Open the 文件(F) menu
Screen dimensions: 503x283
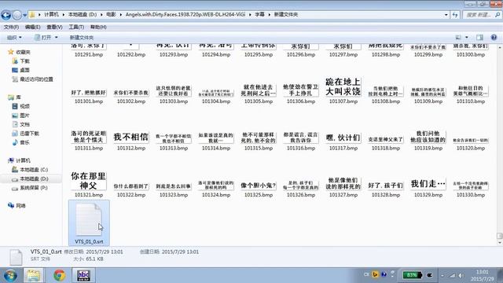tap(11, 28)
